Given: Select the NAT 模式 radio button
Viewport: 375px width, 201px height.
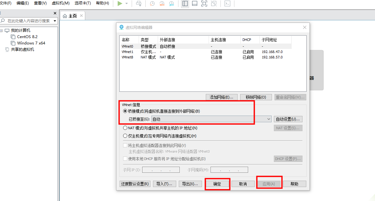Looking at the screenshot, I should pyautogui.click(x=125, y=128).
